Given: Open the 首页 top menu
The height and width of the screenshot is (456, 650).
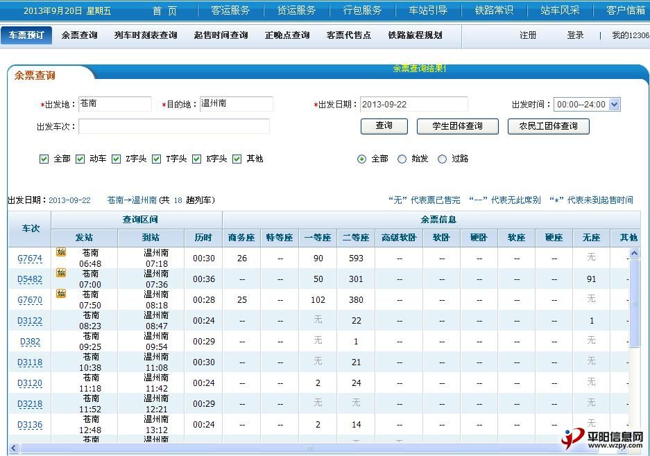Looking at the screenshot, I should coord(164,10).
